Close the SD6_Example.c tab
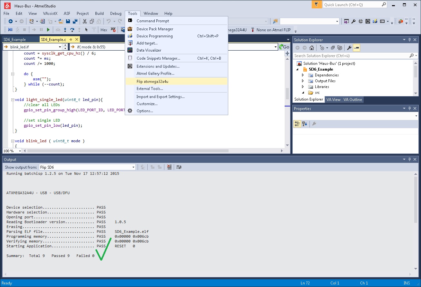The height and width of the screenshot is (287, 421). pos(77,39)
